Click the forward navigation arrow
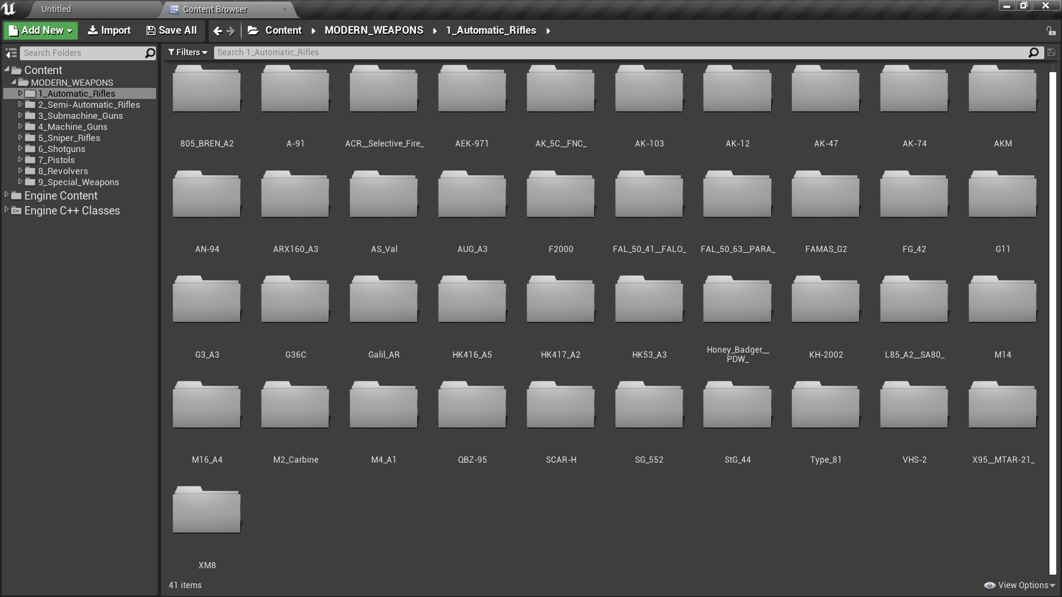This screenshot has height=597, width=1062. (230, 30)
